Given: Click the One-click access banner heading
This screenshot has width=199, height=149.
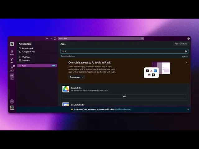Looking at the screenshot, I should point(89,62).
